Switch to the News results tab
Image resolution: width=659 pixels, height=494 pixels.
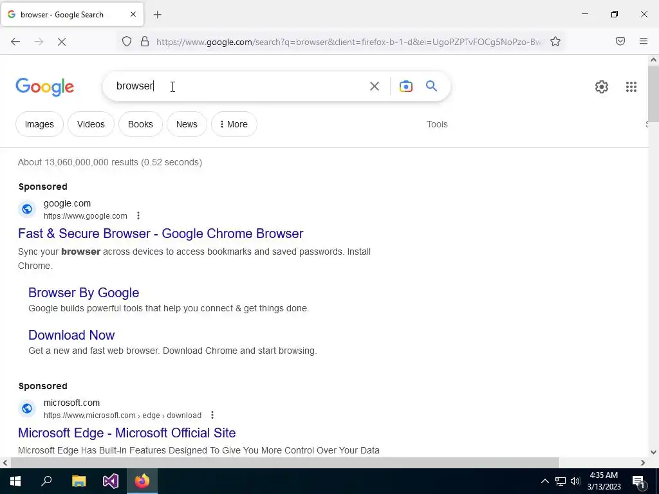coord(187,124)
